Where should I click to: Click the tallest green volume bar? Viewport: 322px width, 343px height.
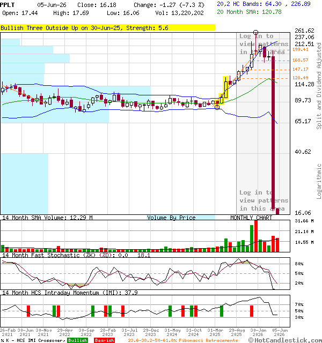pyautogui.click(x=252, y=238)
